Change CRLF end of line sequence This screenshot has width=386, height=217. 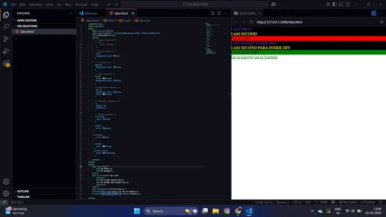pos(308,202)
